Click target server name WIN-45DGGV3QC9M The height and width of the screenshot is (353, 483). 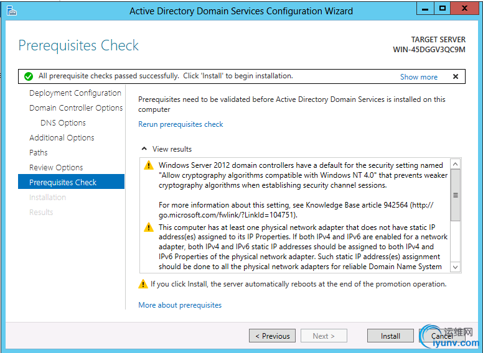point(429,50)
